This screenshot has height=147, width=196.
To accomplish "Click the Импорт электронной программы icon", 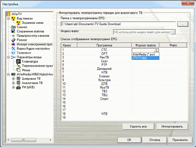I will (x=13, y=44).
